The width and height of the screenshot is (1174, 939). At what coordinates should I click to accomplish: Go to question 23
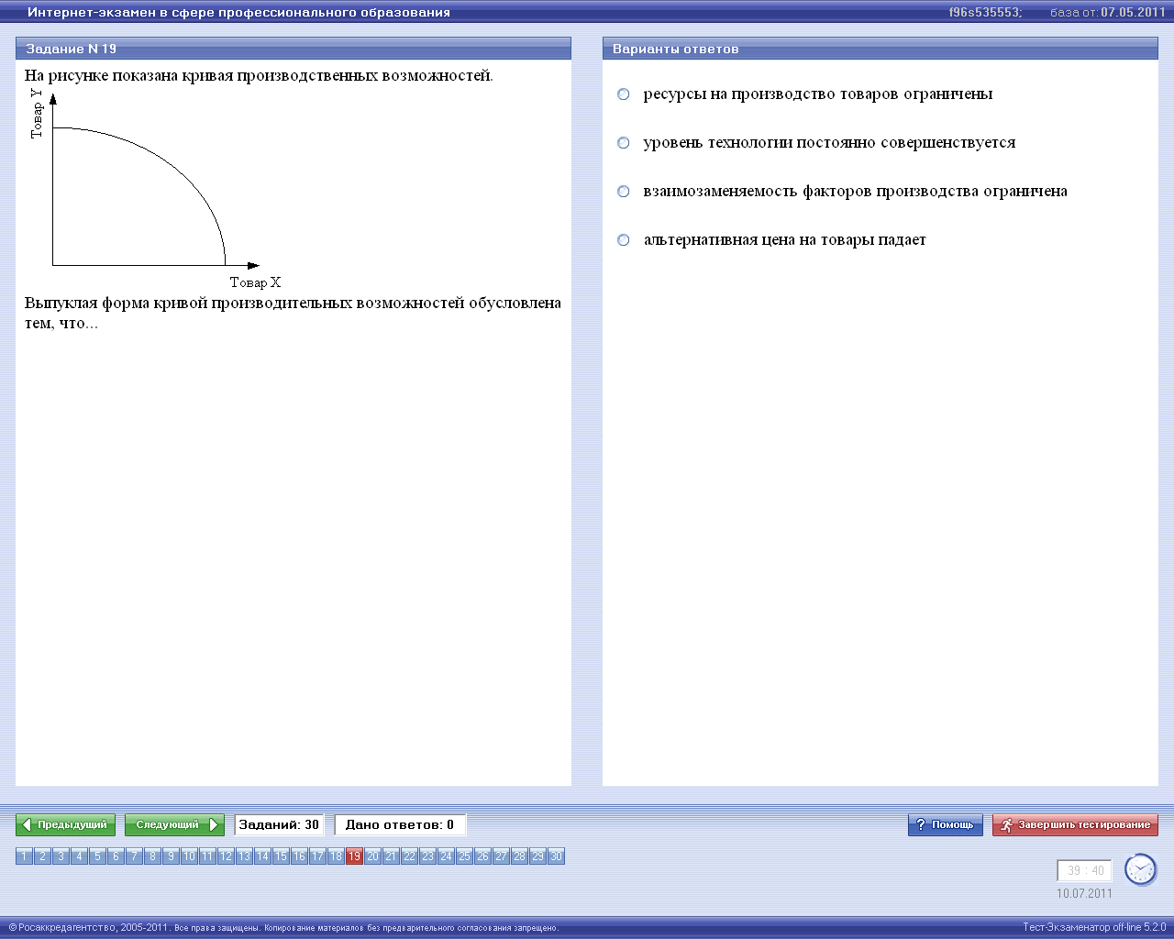point(427,856)
